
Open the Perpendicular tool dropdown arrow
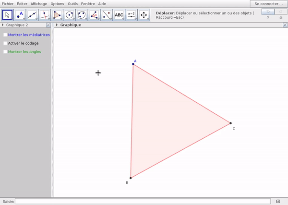tap(49, 19)
